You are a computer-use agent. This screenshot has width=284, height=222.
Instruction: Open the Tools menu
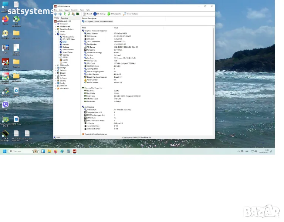(82, 10)
